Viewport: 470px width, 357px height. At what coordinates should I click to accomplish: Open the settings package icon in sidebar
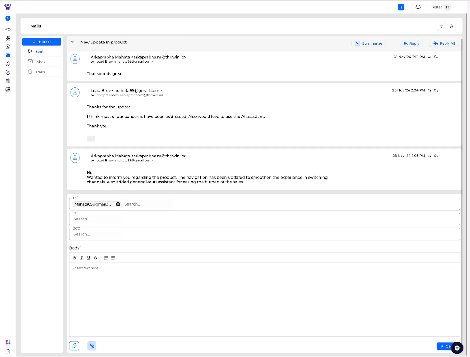[x=8, y=90]
